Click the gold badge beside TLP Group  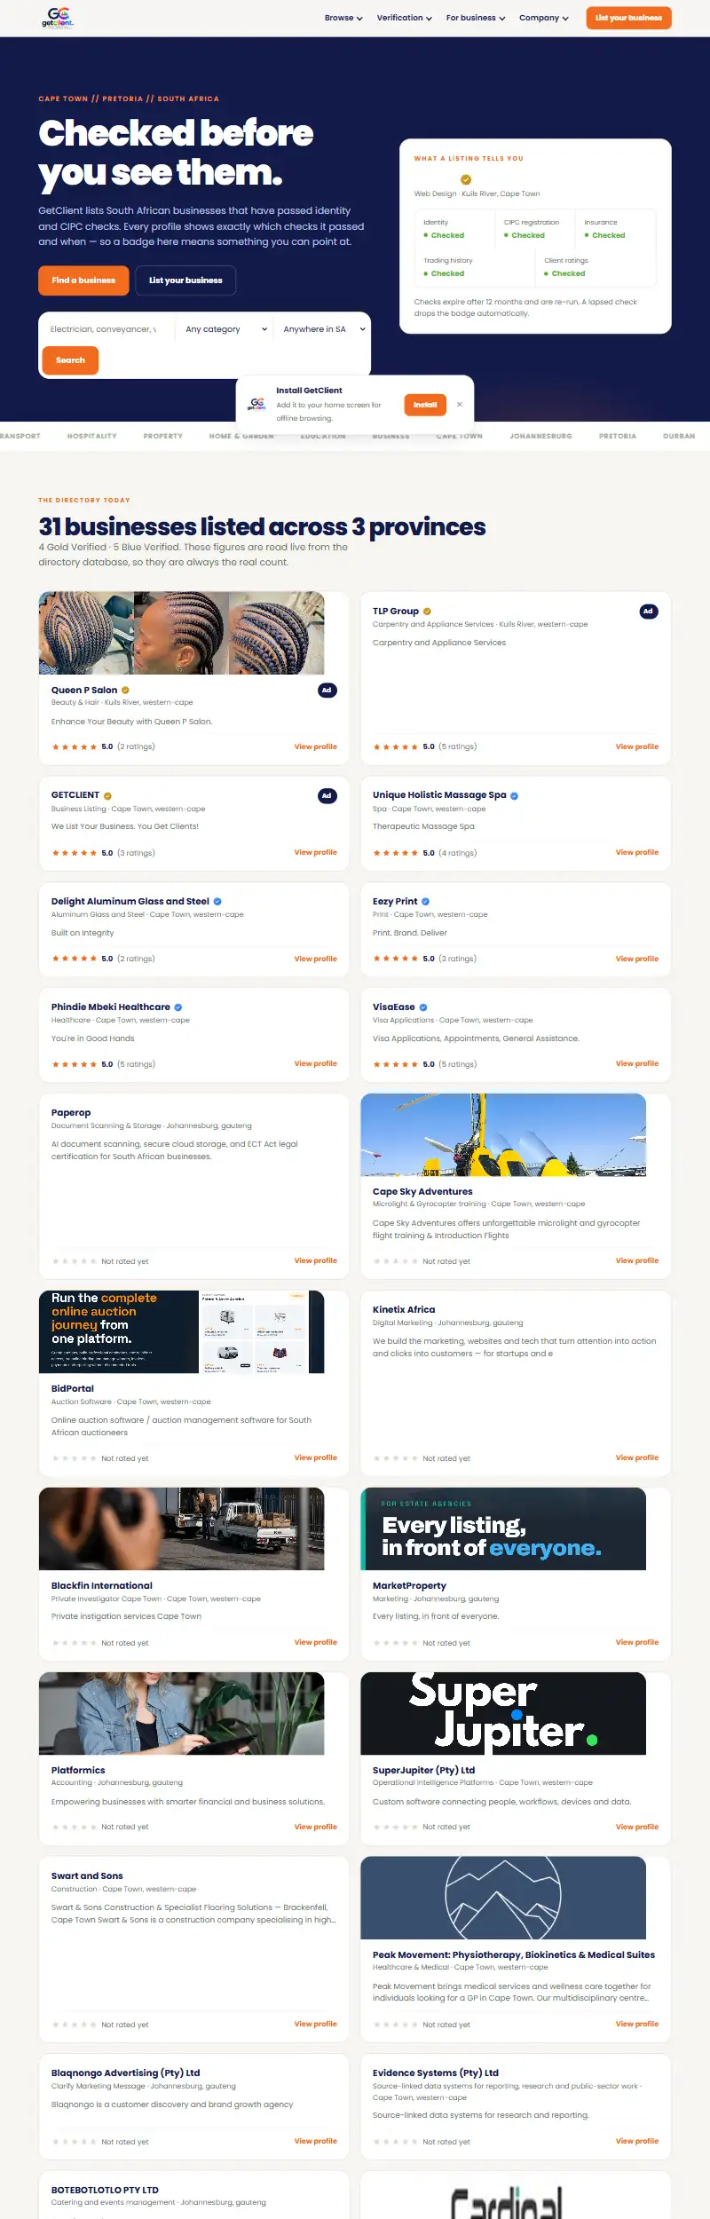tap(427, 612)
